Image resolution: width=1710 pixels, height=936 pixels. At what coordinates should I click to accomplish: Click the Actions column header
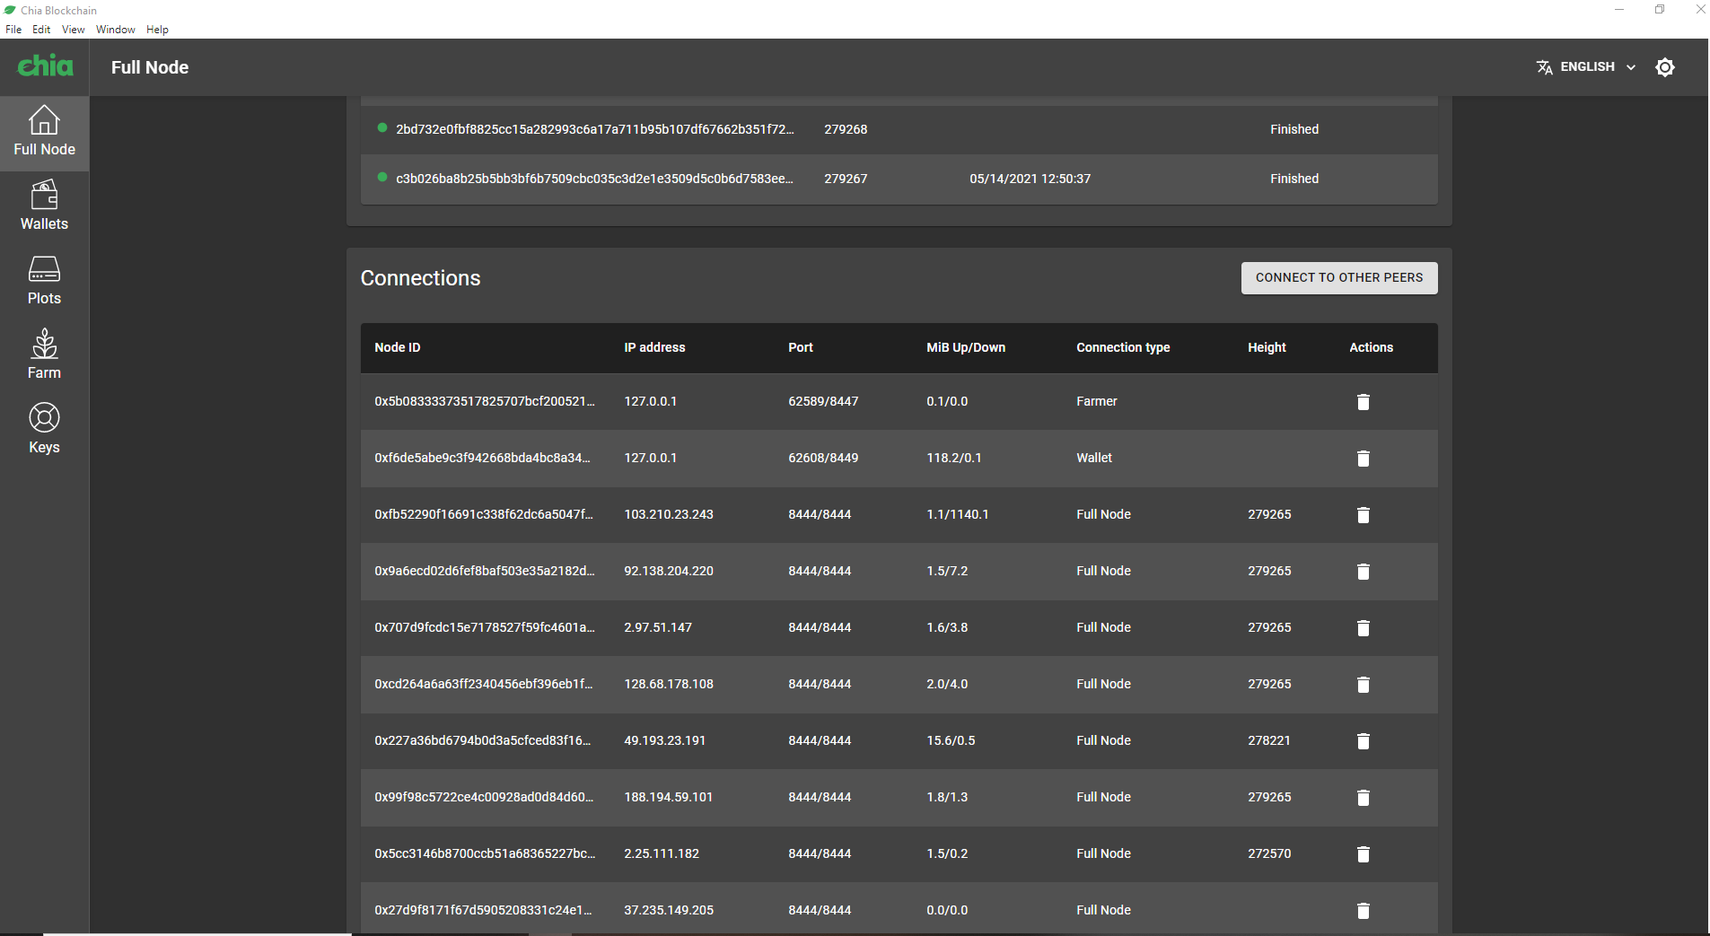coord(1371,347)
